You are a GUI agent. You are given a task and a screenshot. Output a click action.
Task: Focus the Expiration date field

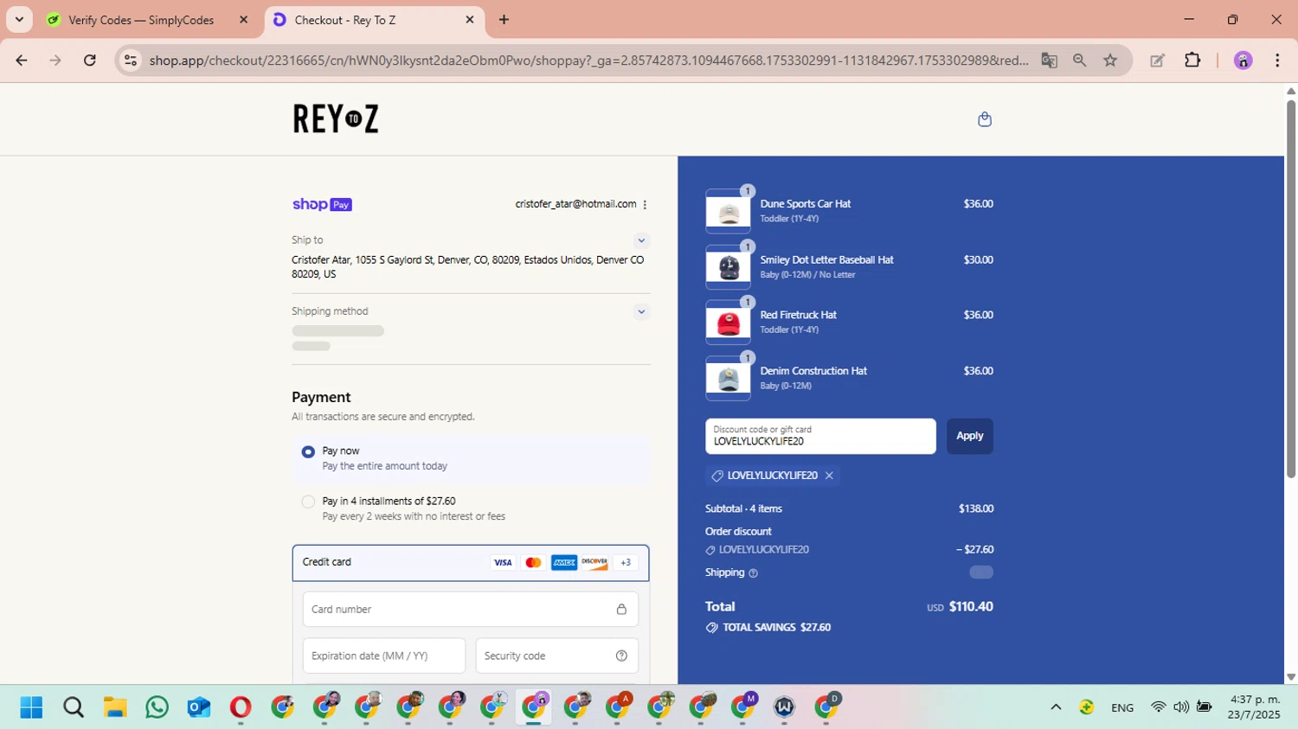[384, 655]
